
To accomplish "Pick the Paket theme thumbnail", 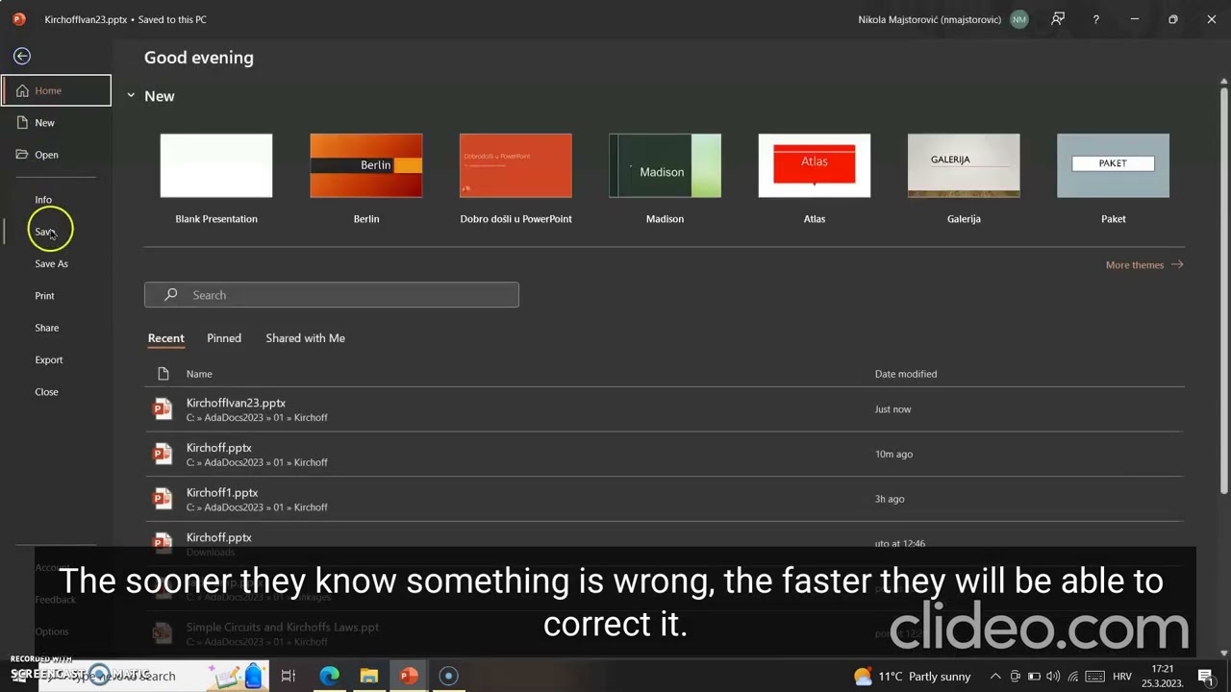I will click(x=1113, y=165).
